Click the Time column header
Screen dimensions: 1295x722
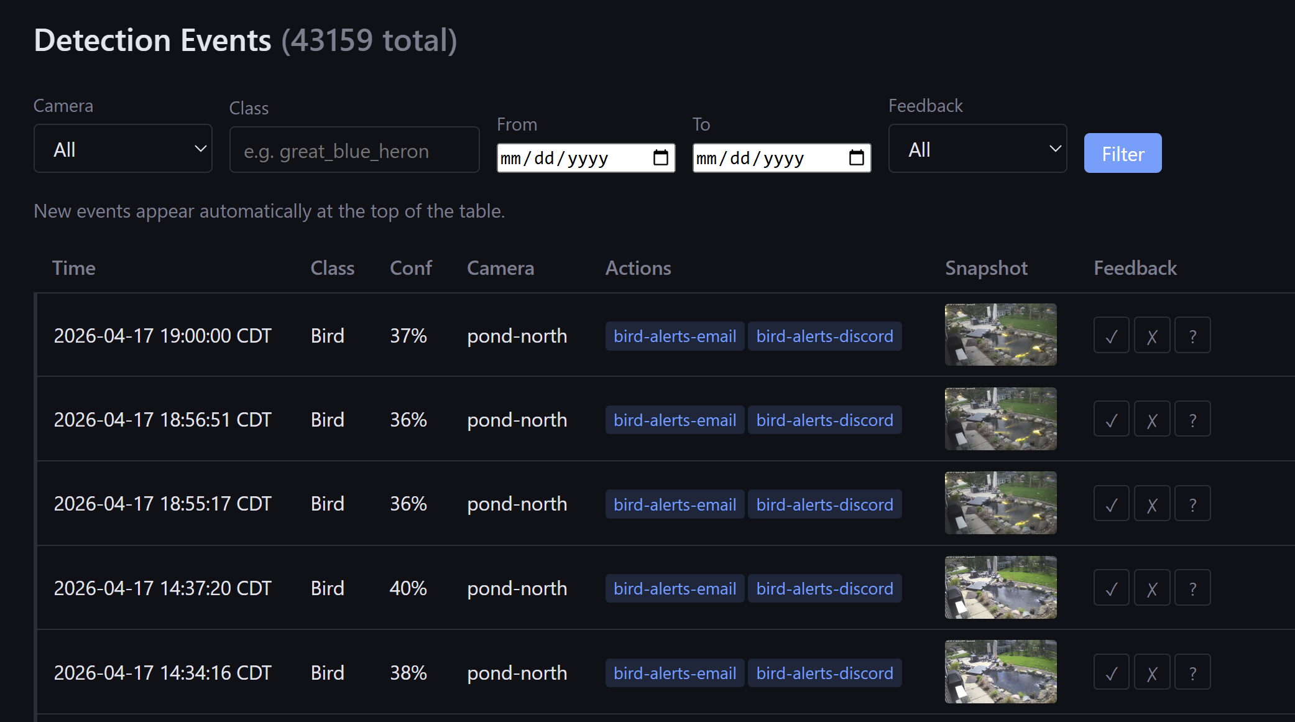[74, 268]
